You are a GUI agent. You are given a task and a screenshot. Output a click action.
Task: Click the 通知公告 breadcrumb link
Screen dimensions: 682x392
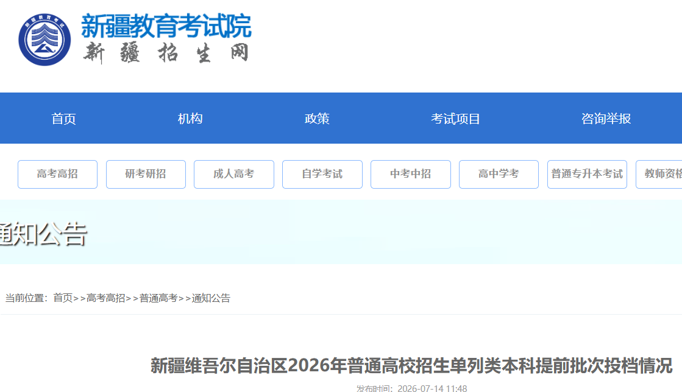click(211, 298)
